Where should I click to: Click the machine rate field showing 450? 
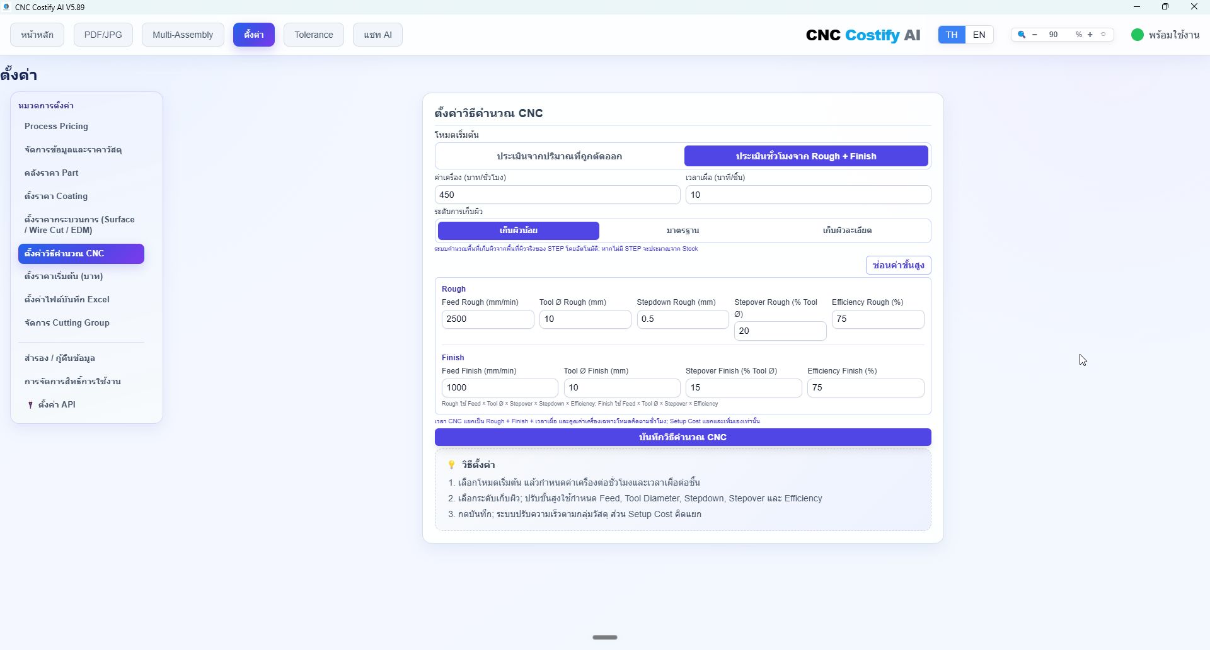(x=557, y=195)
